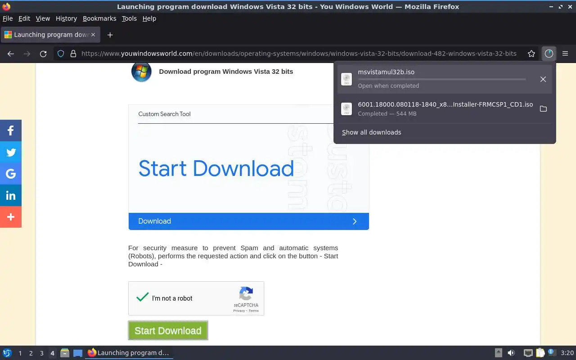The width and height of the screenshot is (576, 360).
Task: Open reCAPTCHA Terms link
Action: coord(254,310)
